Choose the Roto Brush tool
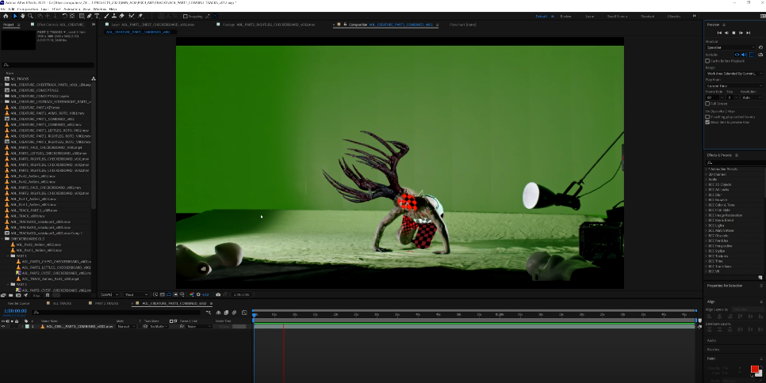This screenshot has height=383, width=766. pos(131,16)
